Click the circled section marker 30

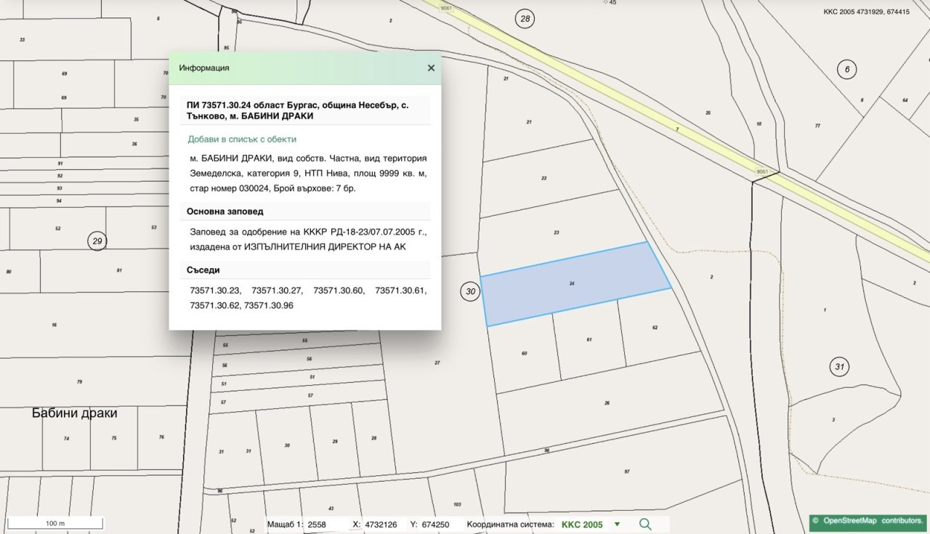(471, 292)
